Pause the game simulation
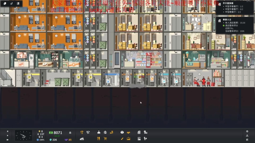The width and height of the screenshot is (255, 143). tap(7, 131)
